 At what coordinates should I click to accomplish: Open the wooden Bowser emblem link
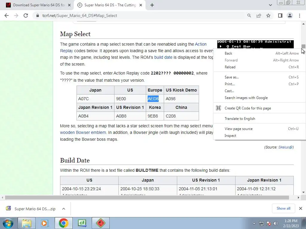click(x=83, y=133)
